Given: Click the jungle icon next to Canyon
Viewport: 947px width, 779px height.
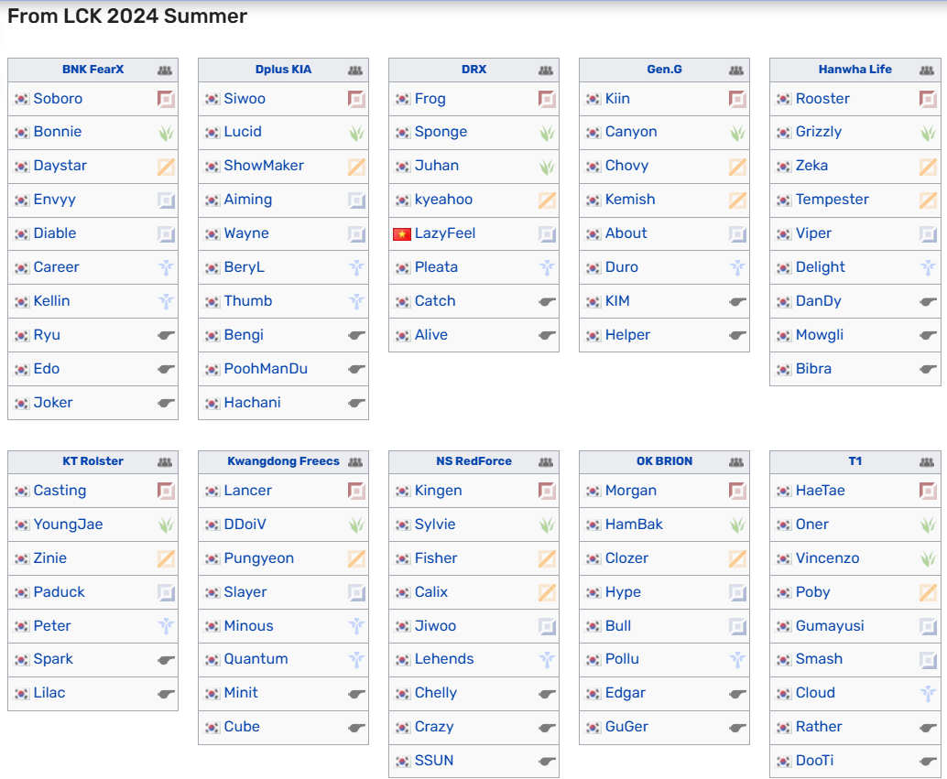Looking at the screenshot, I should click(x=737, y=133).
